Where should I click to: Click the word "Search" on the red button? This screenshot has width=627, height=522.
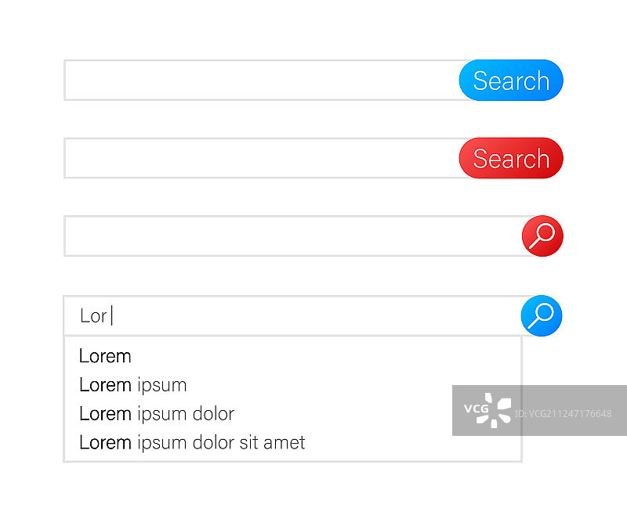click(511, 158)
